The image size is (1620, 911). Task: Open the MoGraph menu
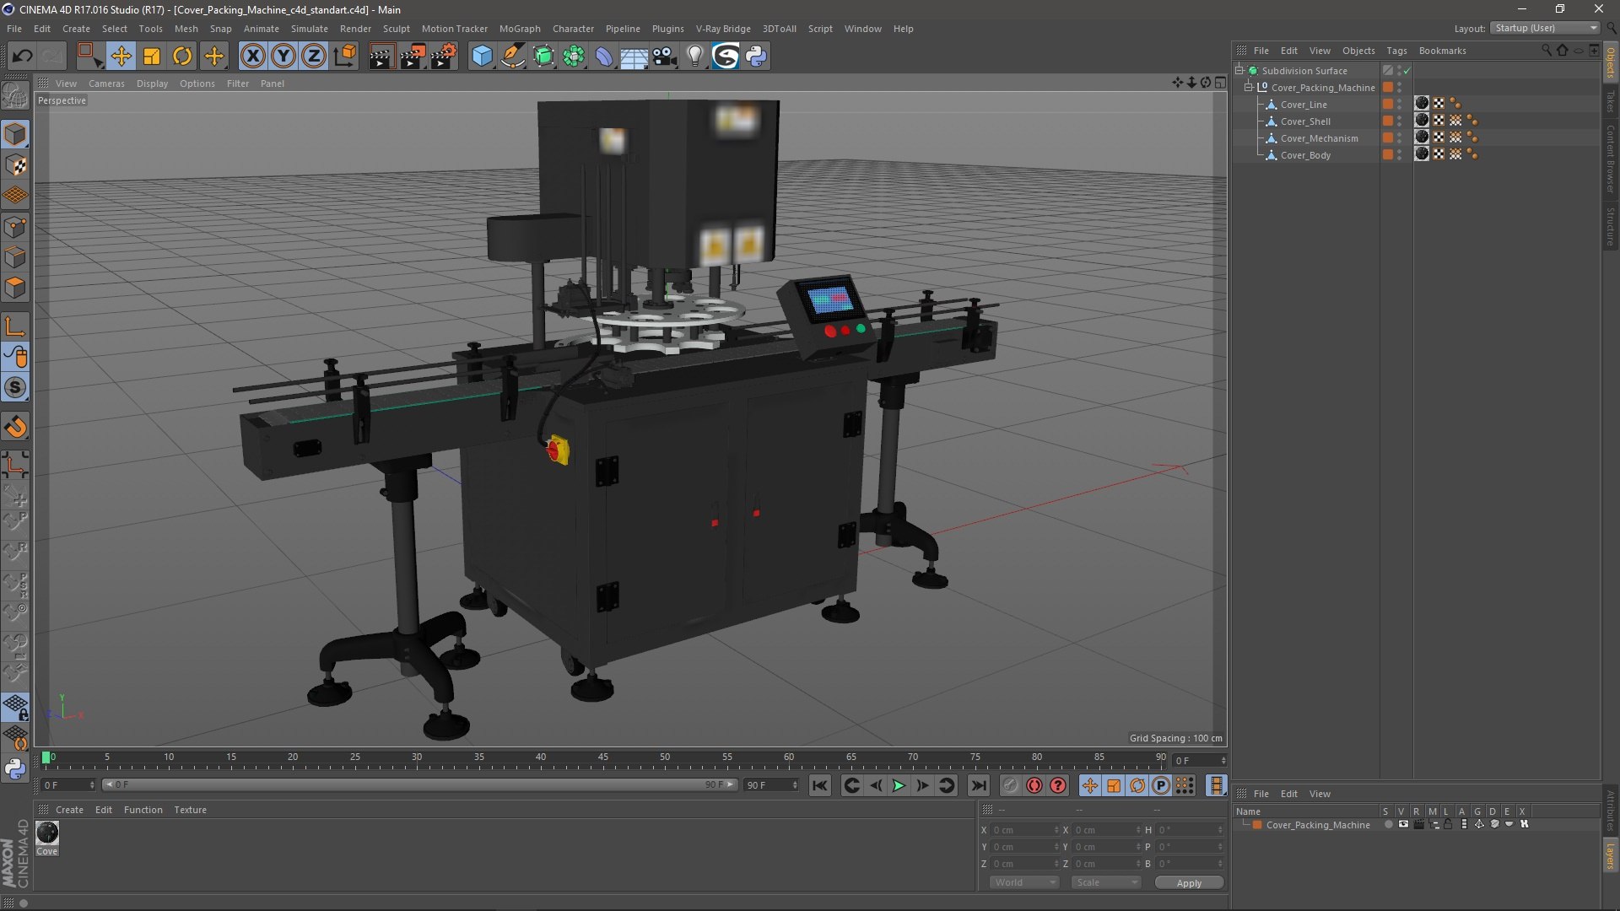tap(519, 29)
